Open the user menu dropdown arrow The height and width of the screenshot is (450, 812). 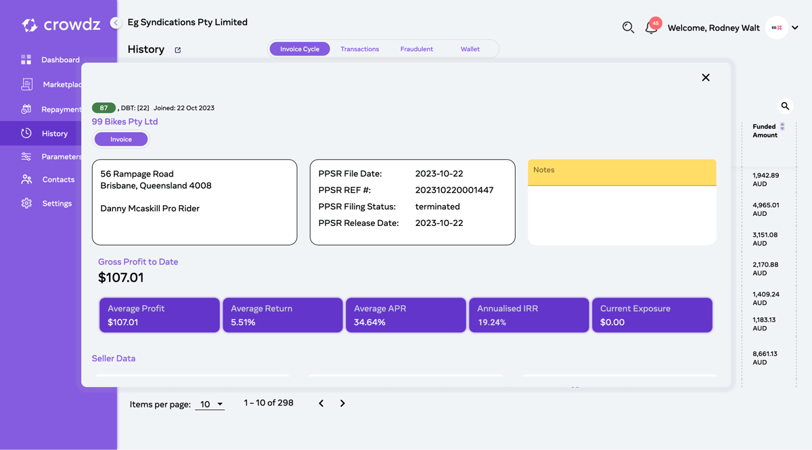tap(795, 28)
